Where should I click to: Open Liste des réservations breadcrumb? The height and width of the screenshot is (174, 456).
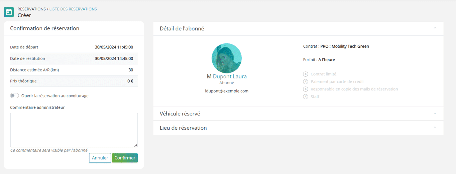73,9
